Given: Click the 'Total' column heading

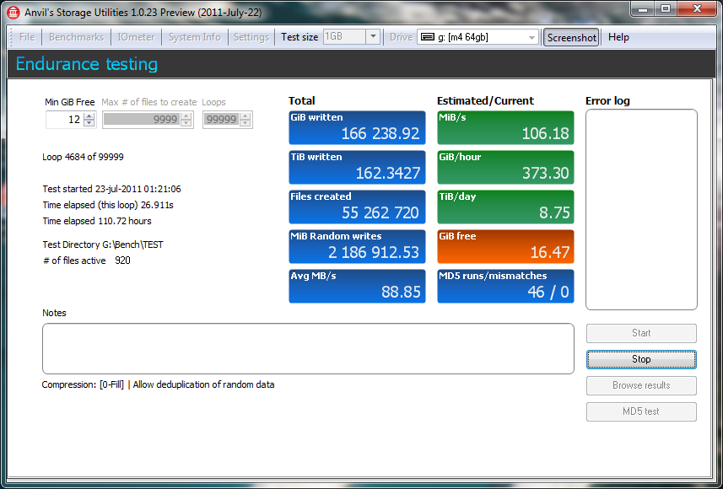Looking at the screenshot, I should click(x=301, y=101).
